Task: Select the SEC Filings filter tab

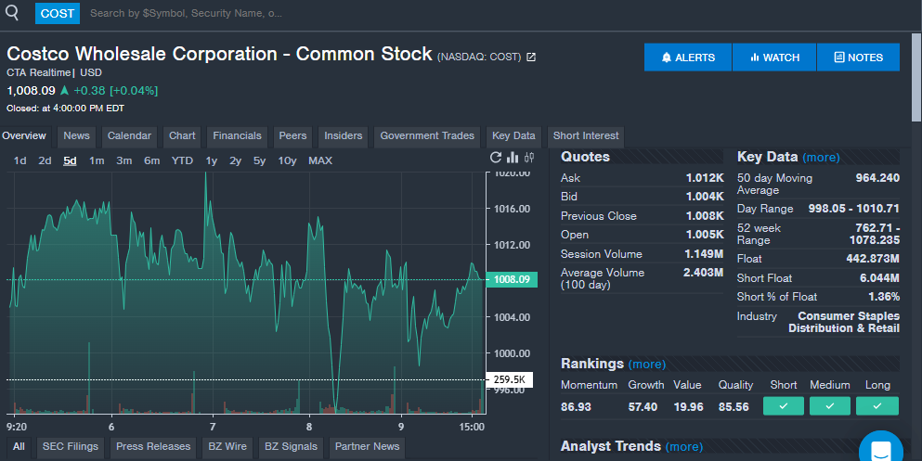Action: pyautogui.click(x=70, y=446)
